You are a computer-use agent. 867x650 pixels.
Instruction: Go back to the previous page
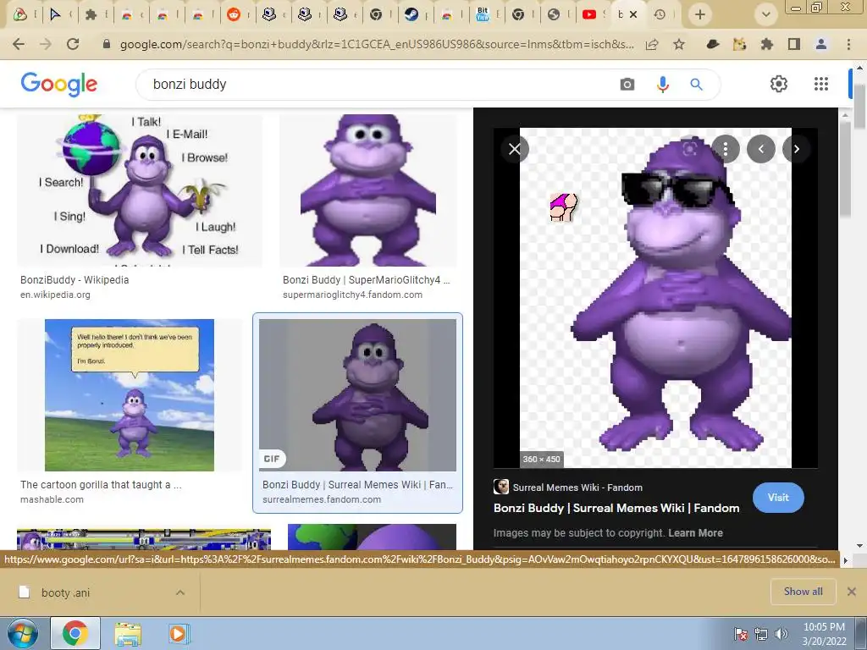click(x=19, y=44)
